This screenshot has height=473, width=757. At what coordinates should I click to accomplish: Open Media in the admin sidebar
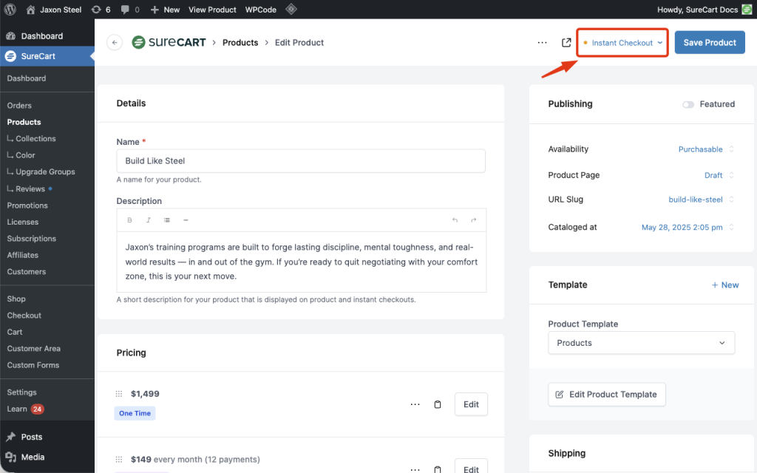[33, 457]
